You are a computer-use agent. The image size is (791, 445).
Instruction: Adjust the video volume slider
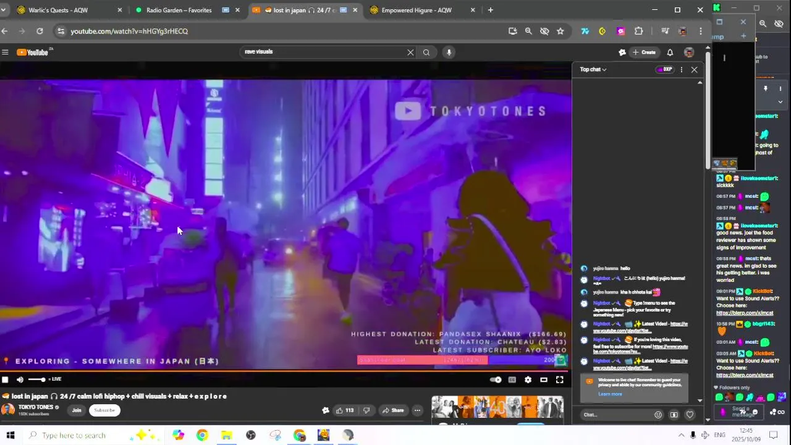(36, 379)
